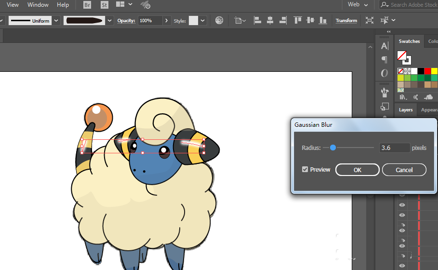Collapse the panels with the double-arrow icon

coord(388,32)
